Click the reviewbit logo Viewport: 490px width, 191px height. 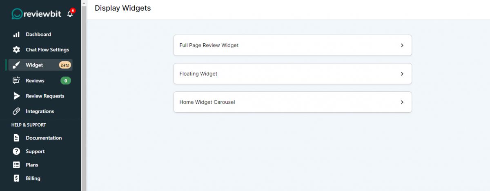36,13
